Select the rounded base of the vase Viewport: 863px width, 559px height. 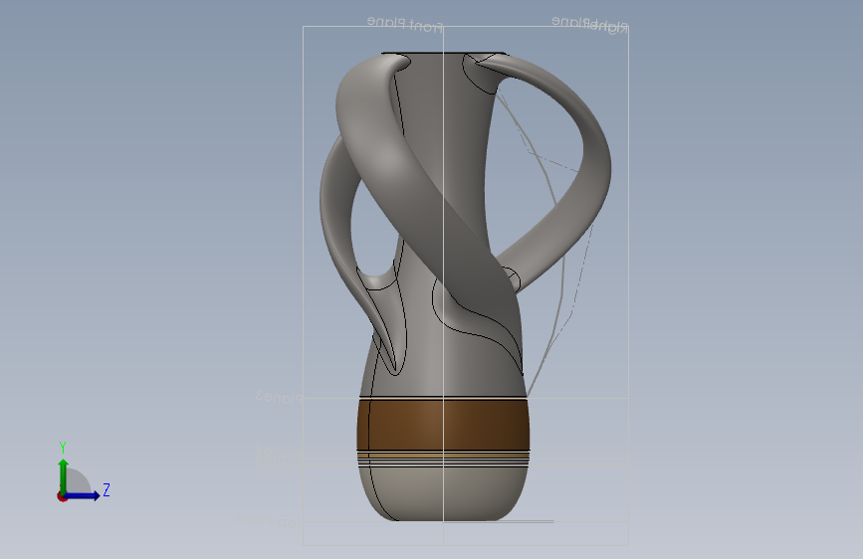[443, 492]
